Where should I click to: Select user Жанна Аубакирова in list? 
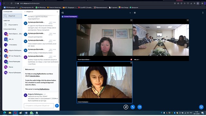click(x=13, y=72)
